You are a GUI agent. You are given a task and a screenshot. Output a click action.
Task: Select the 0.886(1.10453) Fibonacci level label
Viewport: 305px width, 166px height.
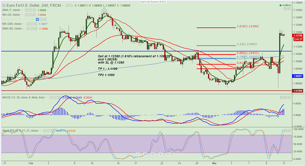[248, 53]
